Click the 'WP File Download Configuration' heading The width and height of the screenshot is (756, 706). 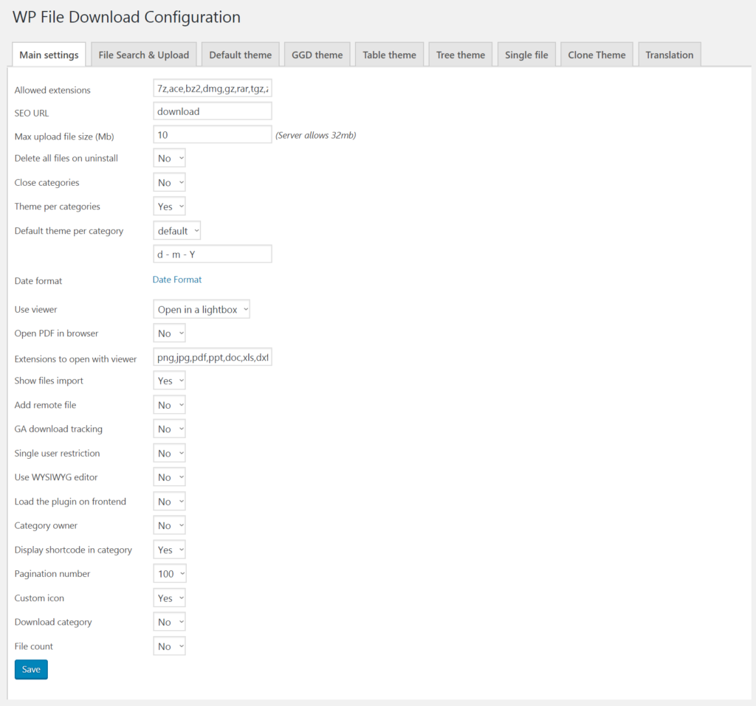pyautogui.click(x=126, y=18)
